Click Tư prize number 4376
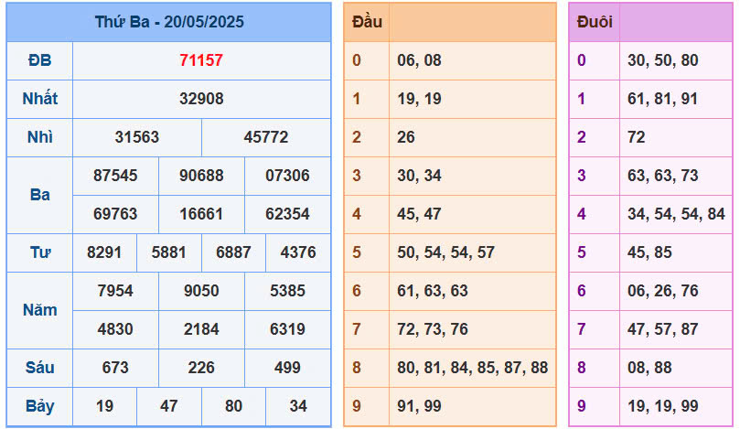The image size is (740, 429). click(298, 252)
